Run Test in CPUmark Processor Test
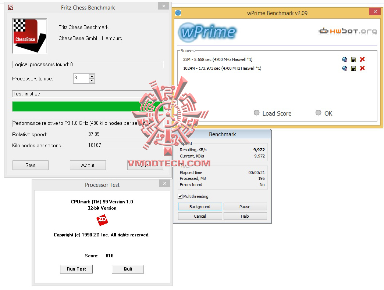The width and height of the screenshot is (384, 290). [x=77, y=269]
